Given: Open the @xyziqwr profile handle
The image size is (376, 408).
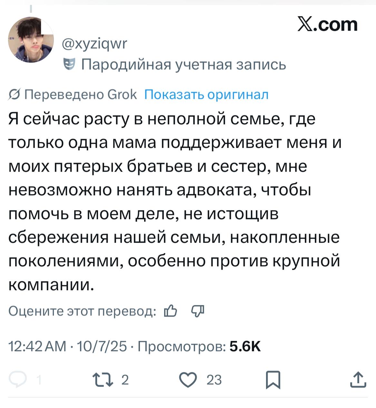Looking at the screenshot, I should (x=95, y=43).
